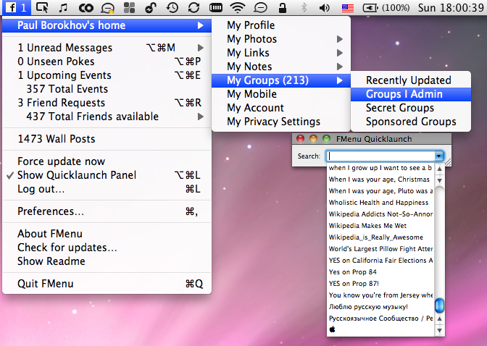Expand the My Links submenu
The width and height of the screenshot is (487, 346).
click(281, 53)
